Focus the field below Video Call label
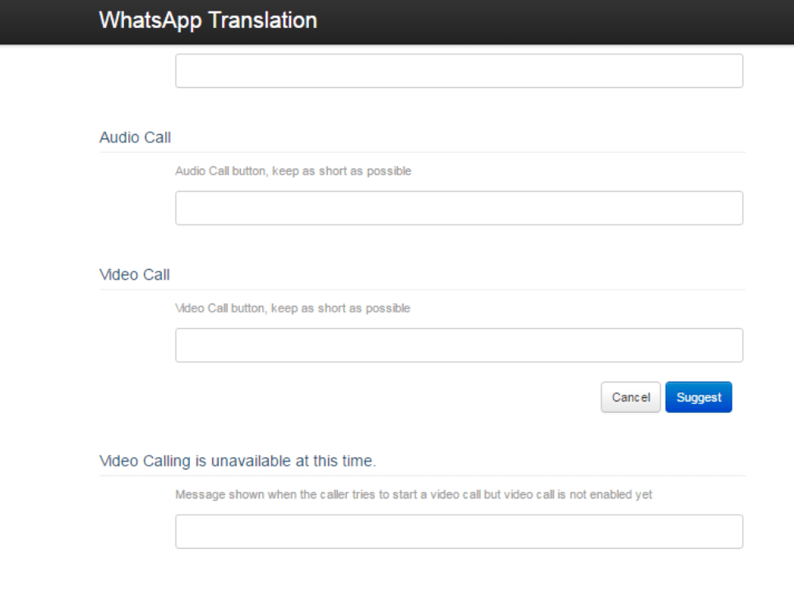This screenshot has height=598, width=794. point(458,345)
